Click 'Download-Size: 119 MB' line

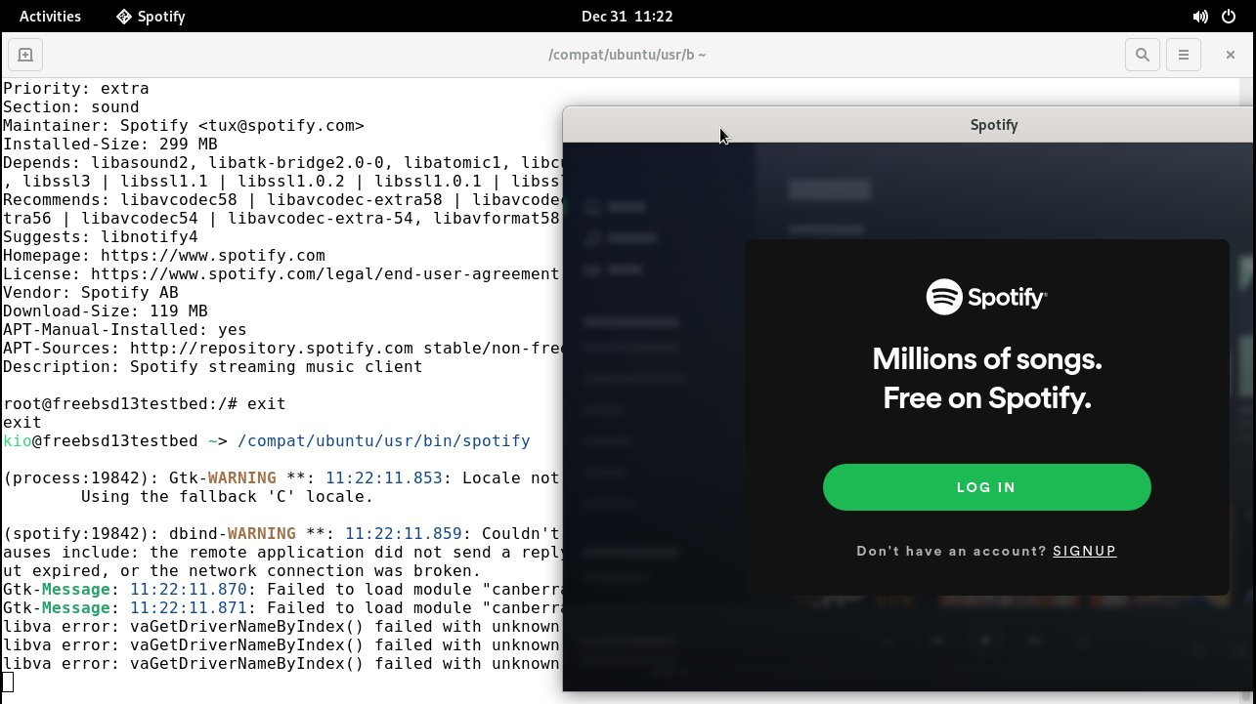106,311
